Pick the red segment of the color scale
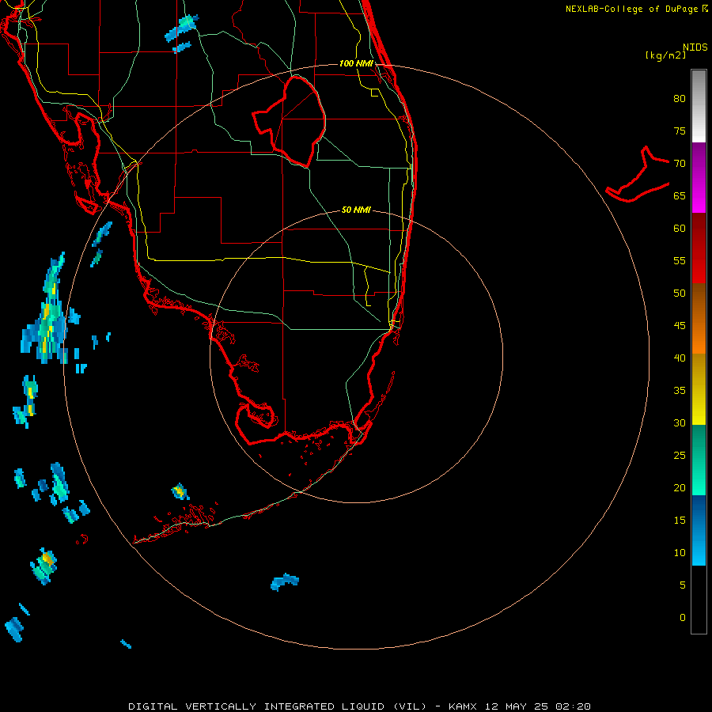This screenshot has width=712, height=712. 699,248
